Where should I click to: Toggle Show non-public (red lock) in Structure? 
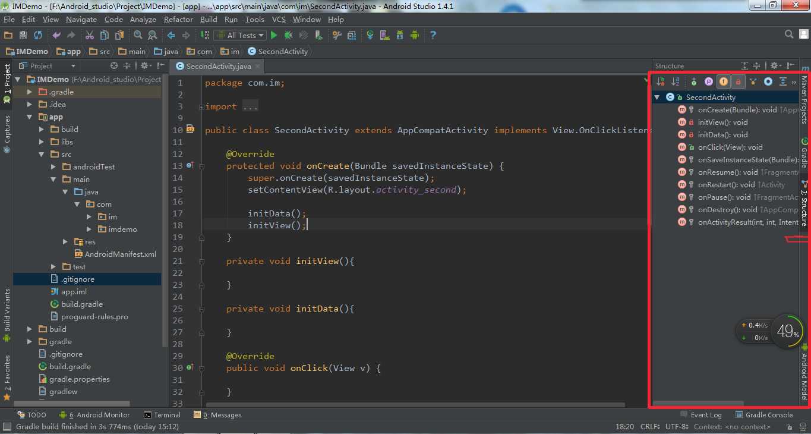[738, 81]
